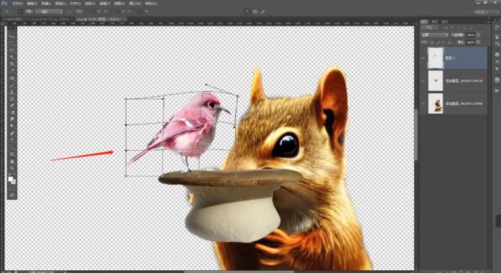Toggle lock all (padlock) for layer
The height and width of the screenshot is (273, 501).
(450, 42)
